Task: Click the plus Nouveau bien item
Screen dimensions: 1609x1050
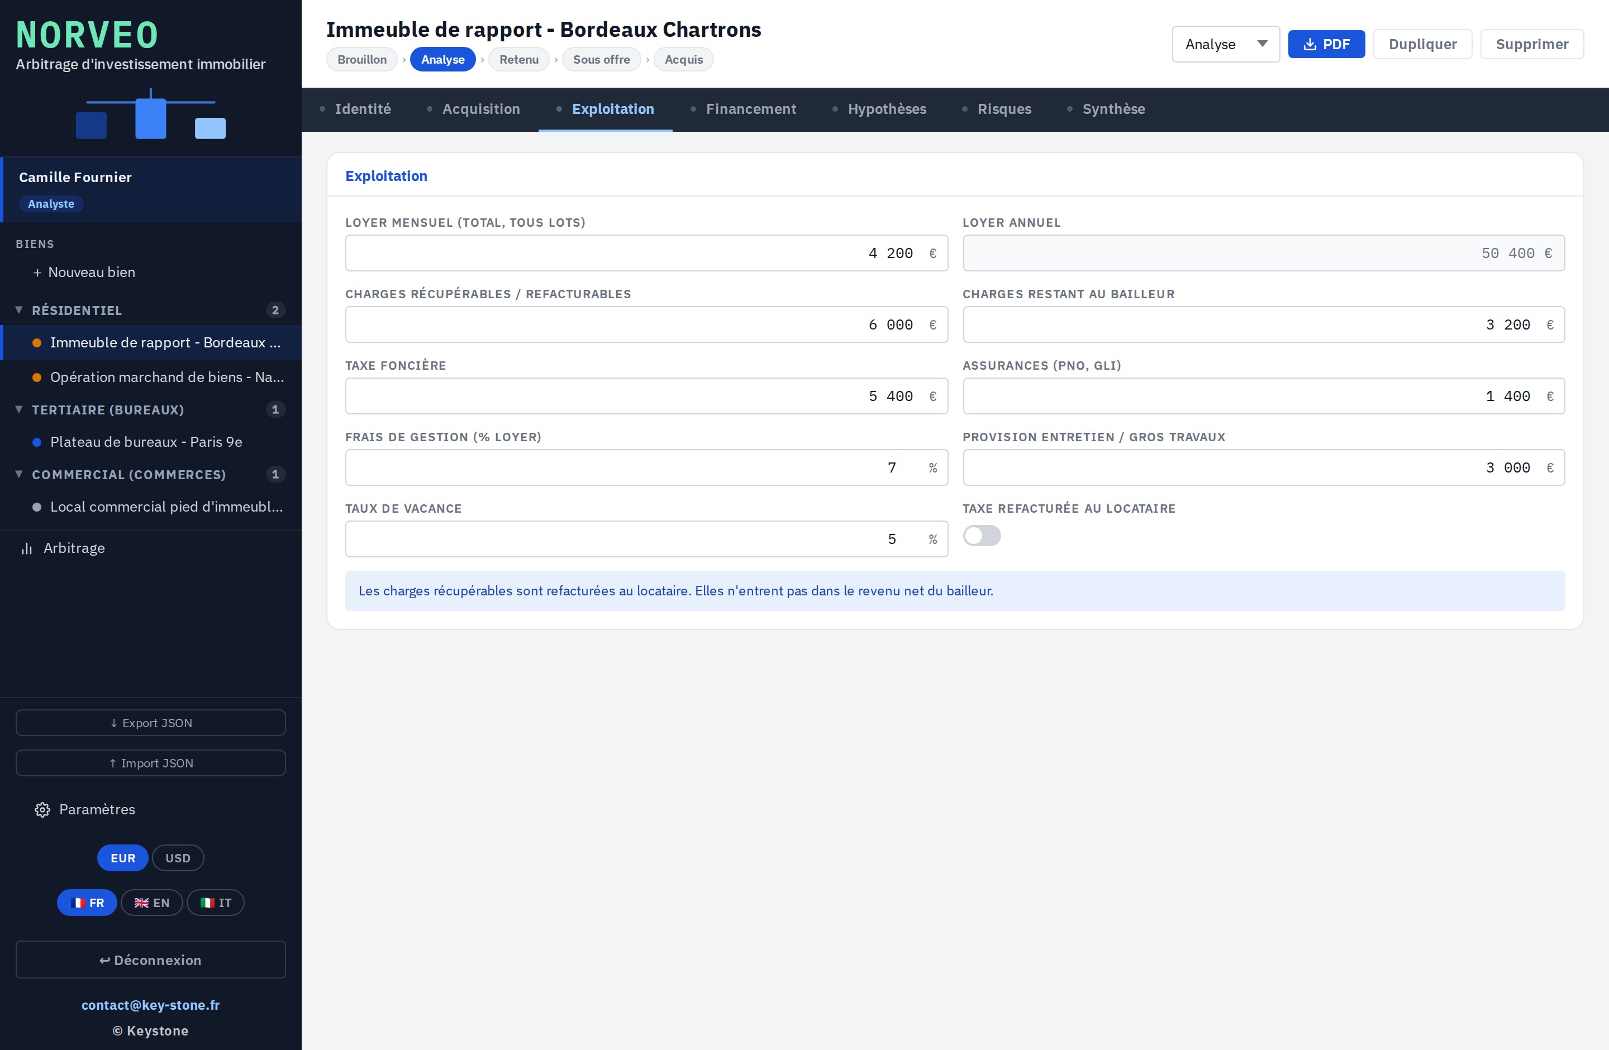Action: click(84, 273)
